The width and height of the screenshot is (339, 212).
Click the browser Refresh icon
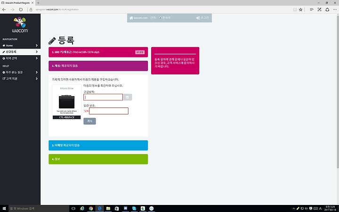pos(21,9)
